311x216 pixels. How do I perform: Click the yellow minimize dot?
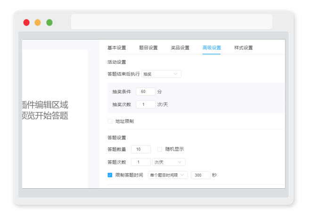[x=38, y=23]
